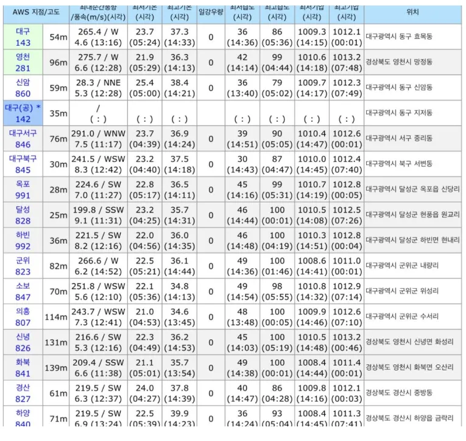This screenshot has width=466, height=441.
Task: Open the 의흥 807 station link
Action: tap(23, 317)
